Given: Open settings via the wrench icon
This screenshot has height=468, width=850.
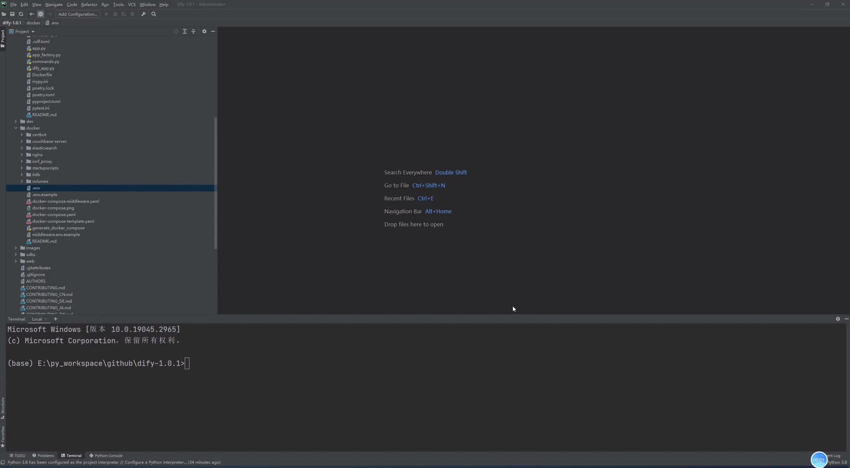Looking at the screenshot, I should [x=143, y=14].
